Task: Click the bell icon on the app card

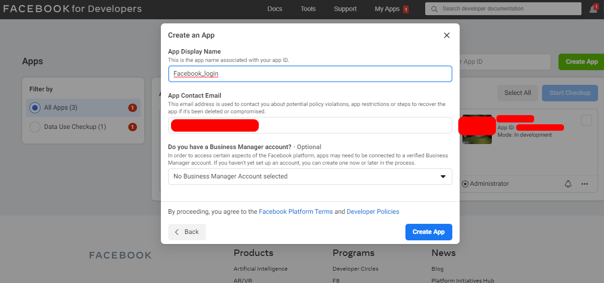Action: [x=568, y=183]
